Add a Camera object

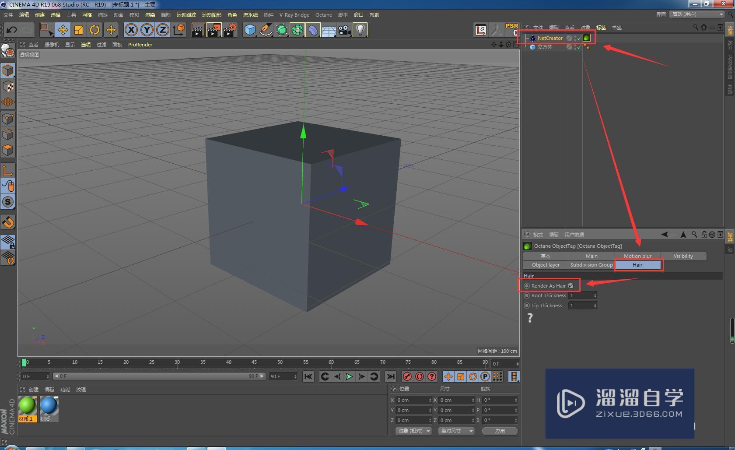344,30
